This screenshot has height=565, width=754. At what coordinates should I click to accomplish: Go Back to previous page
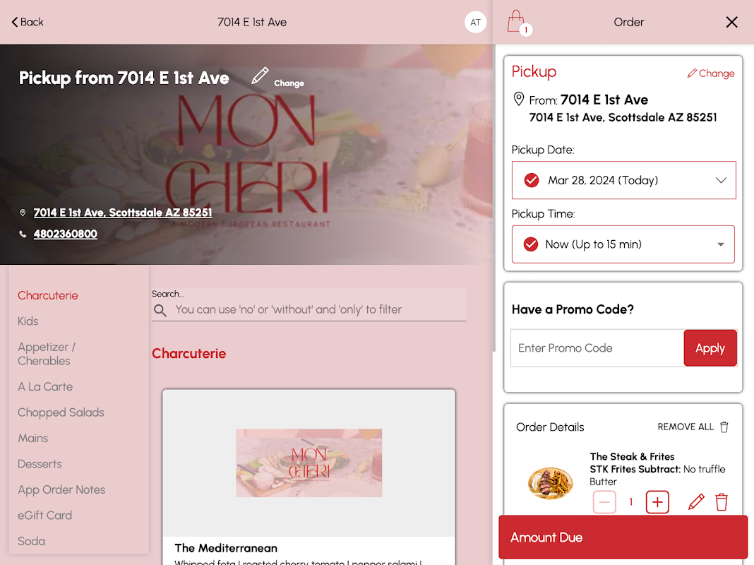point(28,22)
